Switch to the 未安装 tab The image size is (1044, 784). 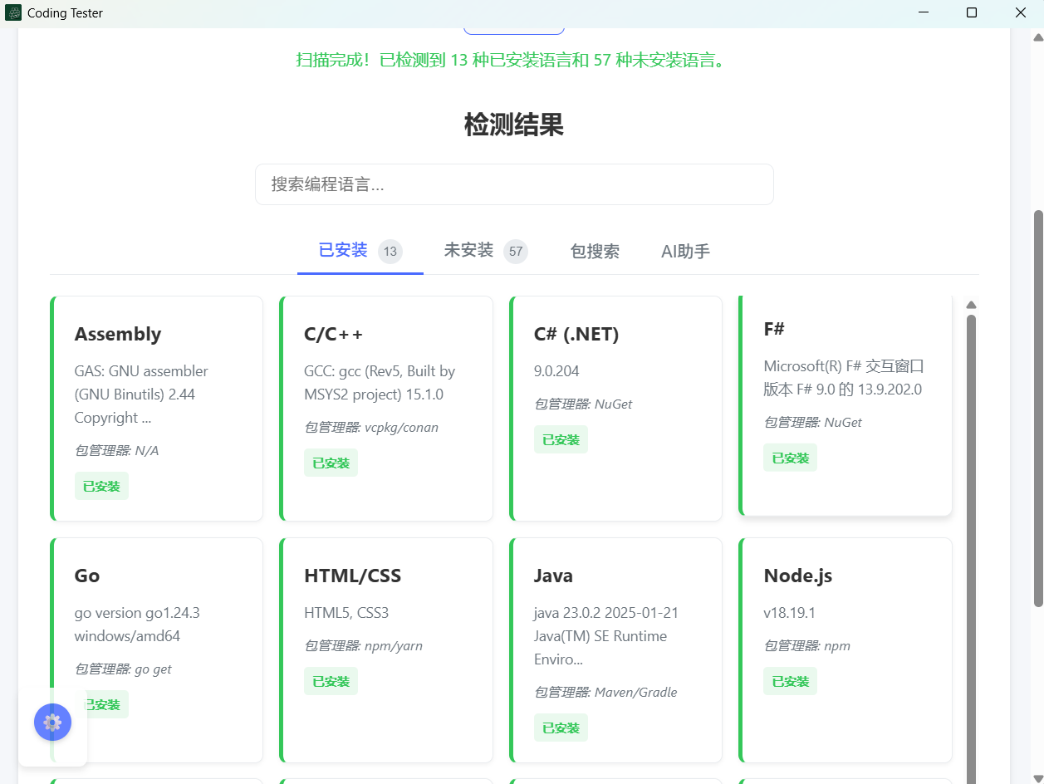click(x=486, y=251)
